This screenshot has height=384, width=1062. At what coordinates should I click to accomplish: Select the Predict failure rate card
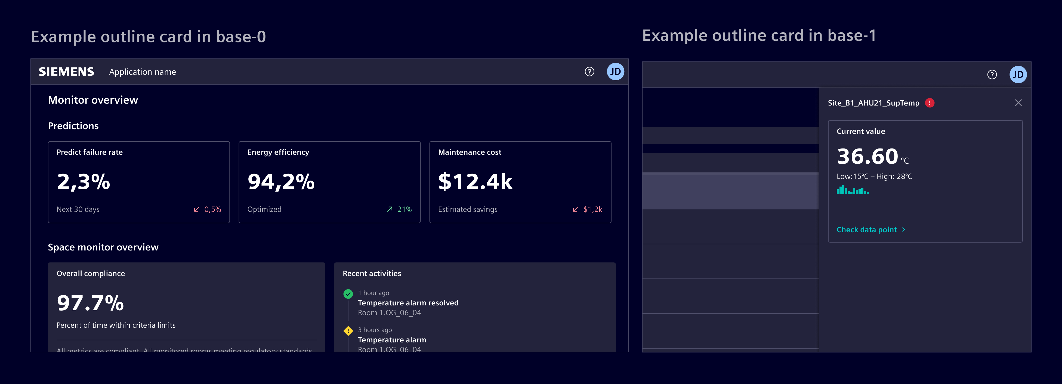coord(138,182)
